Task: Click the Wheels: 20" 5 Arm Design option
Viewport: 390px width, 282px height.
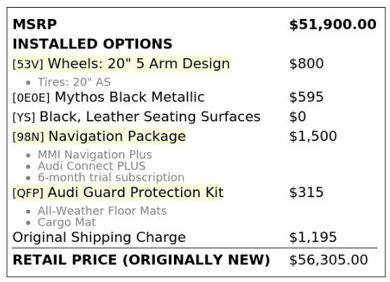Action: [x=139, y=63]
